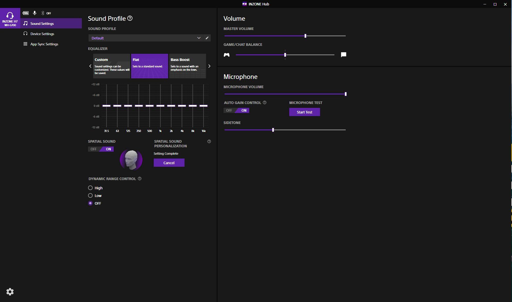Screen dimensions: 512x302
Task: Open the settings gear at bottom left
Action: pos(10,292)
